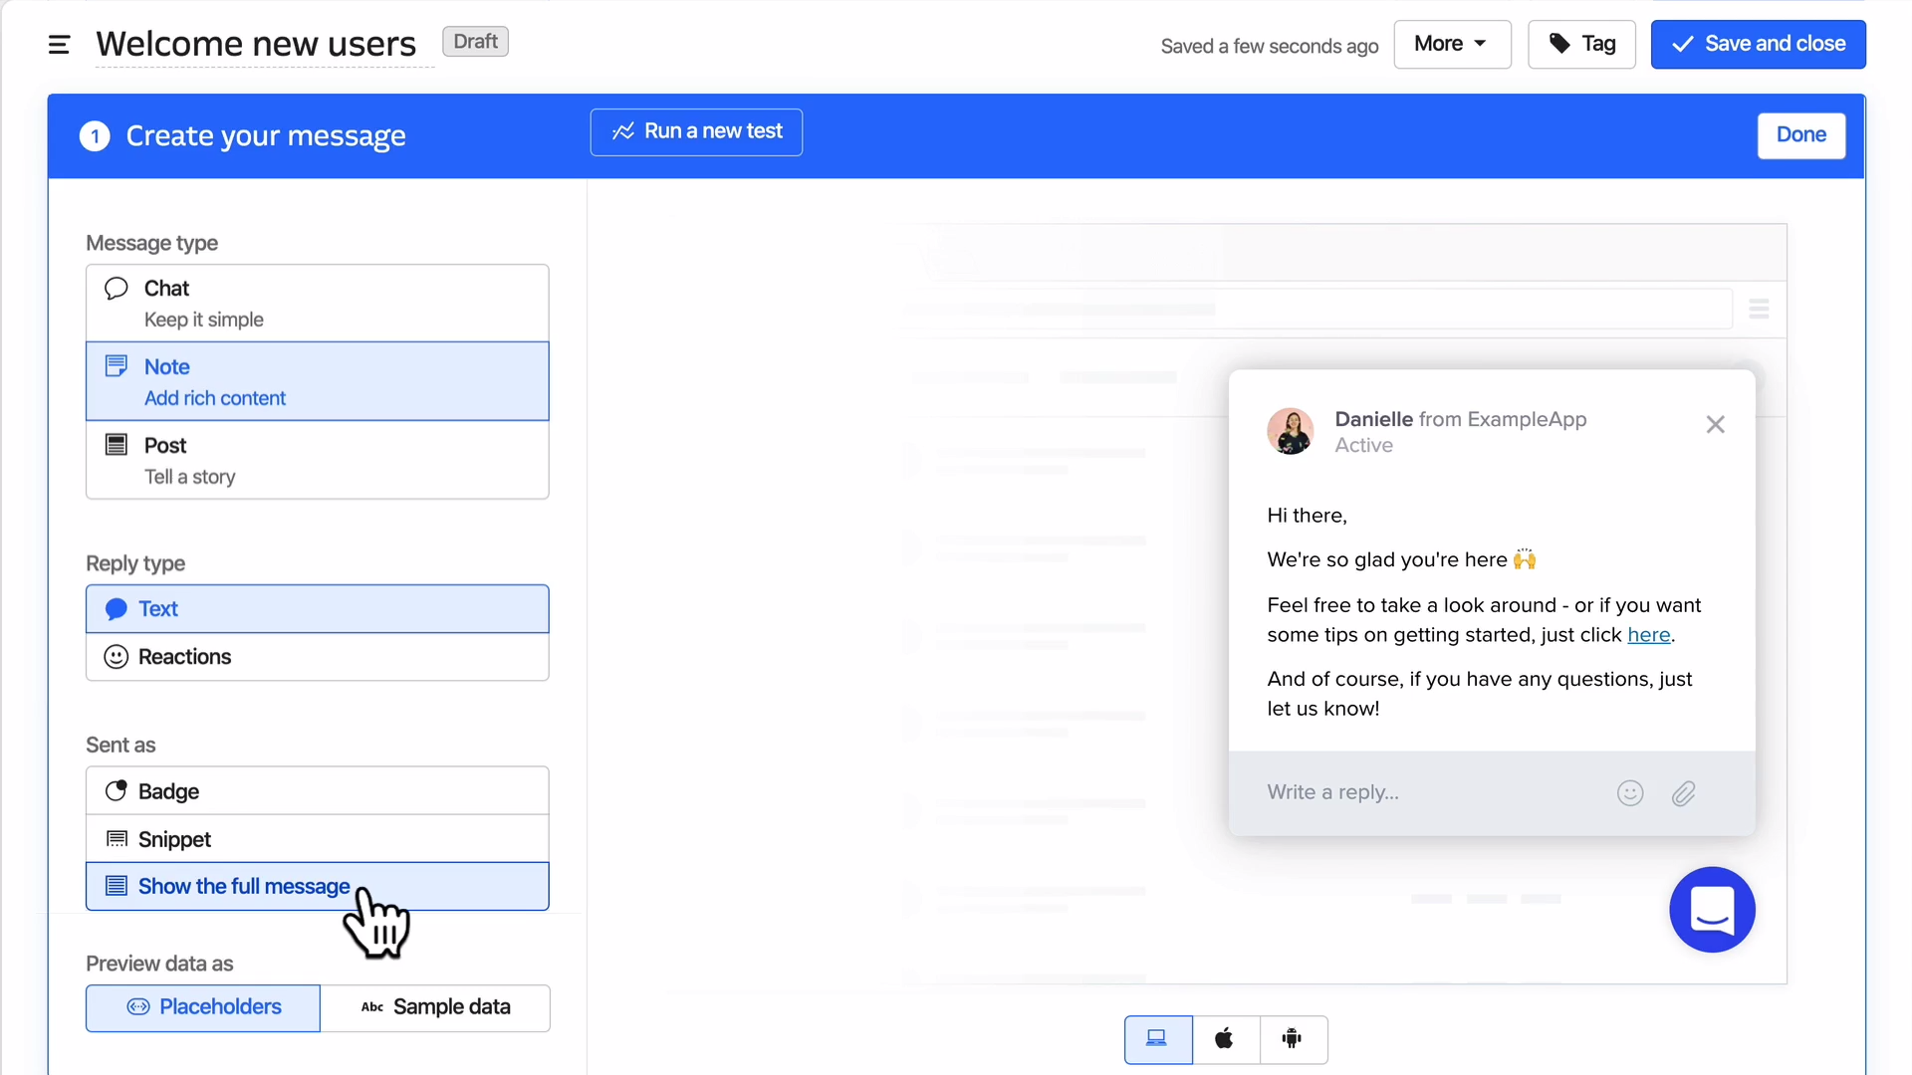Image resolution: width=1912 pixels, height=1075 pixels.
Task: Choose Reactions as reply type
Action: click(x=317, y=657)
